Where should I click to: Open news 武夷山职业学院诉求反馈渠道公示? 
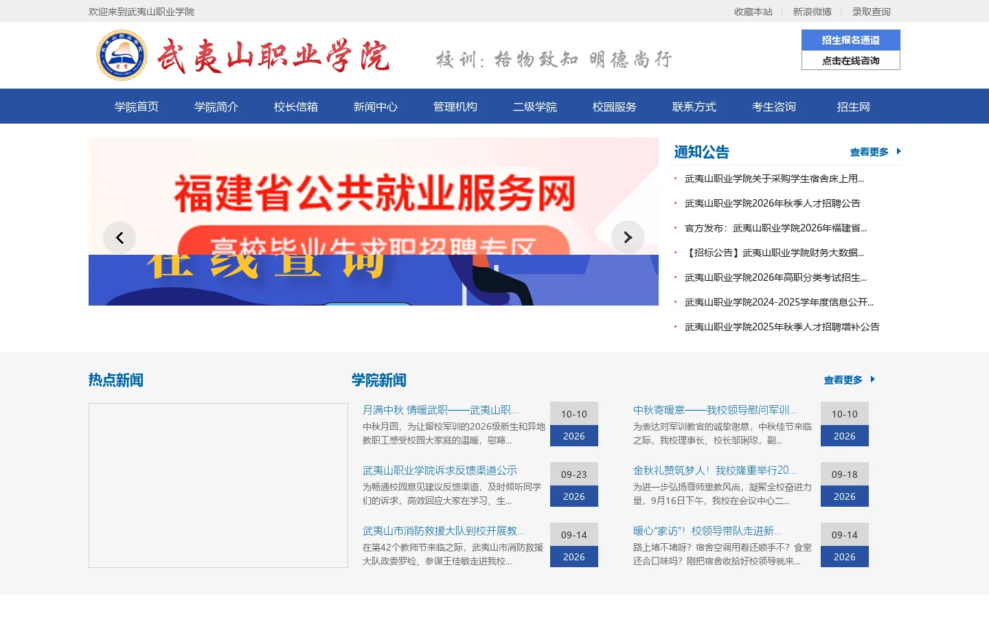pyautogui.click(x=440, y=470)
